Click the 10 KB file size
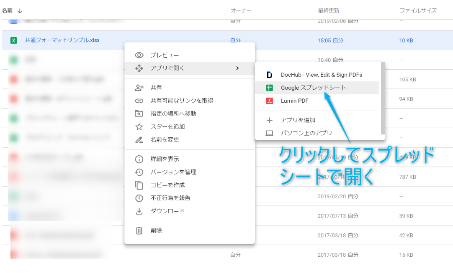This screenshot has width=453, height=273. tap(406, 40)
